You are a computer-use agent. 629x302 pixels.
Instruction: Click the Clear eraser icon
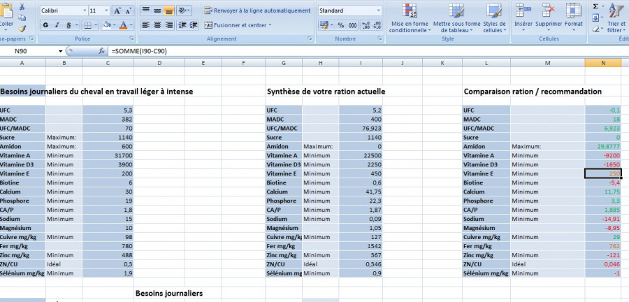(595, 29)
